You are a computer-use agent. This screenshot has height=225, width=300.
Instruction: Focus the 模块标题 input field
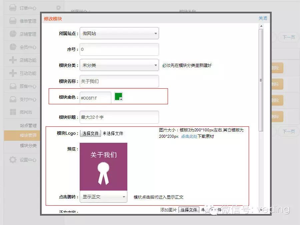[x=119, y=117]
